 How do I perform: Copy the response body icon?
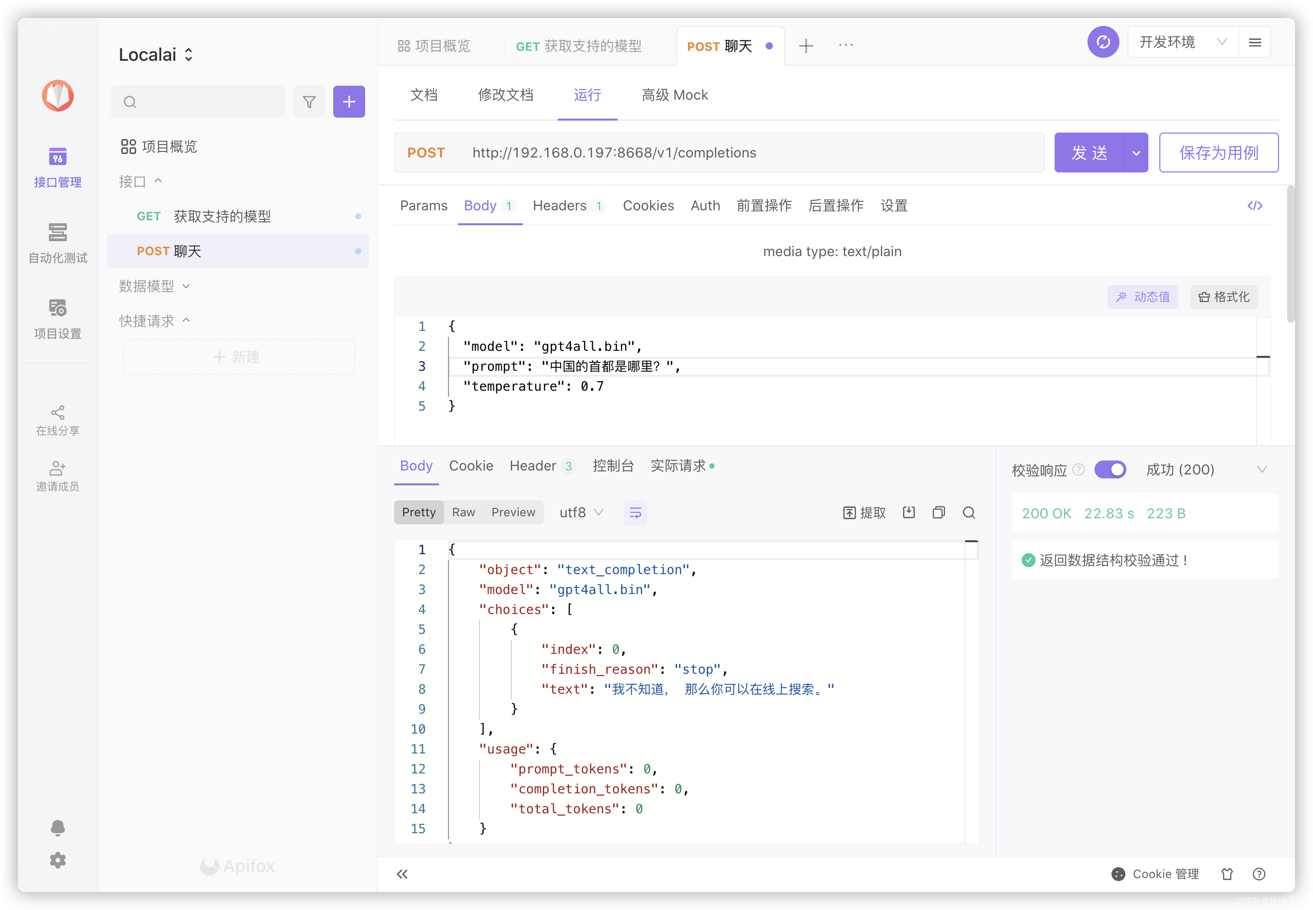(x=938, y=513)
